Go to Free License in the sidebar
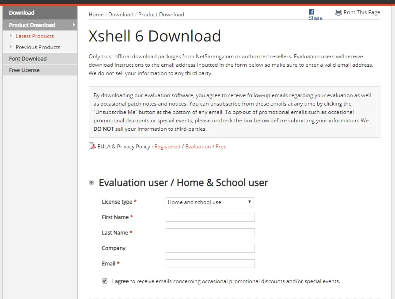 click(40, 70)
